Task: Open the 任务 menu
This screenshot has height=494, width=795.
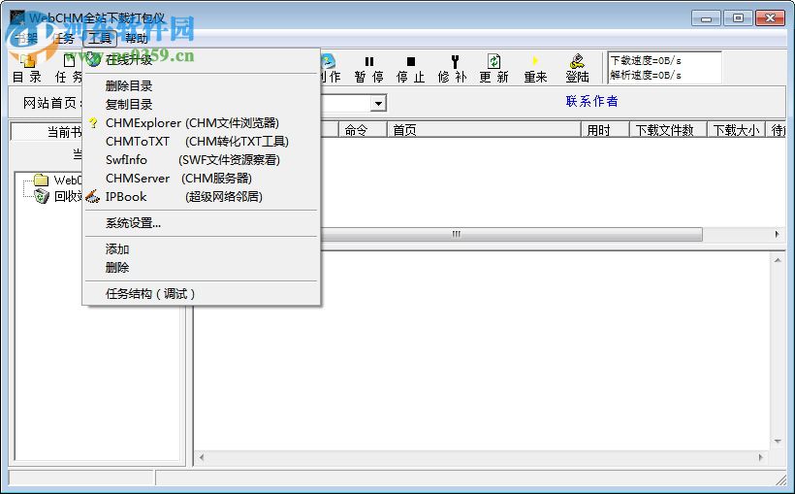Action: (63, 38)
